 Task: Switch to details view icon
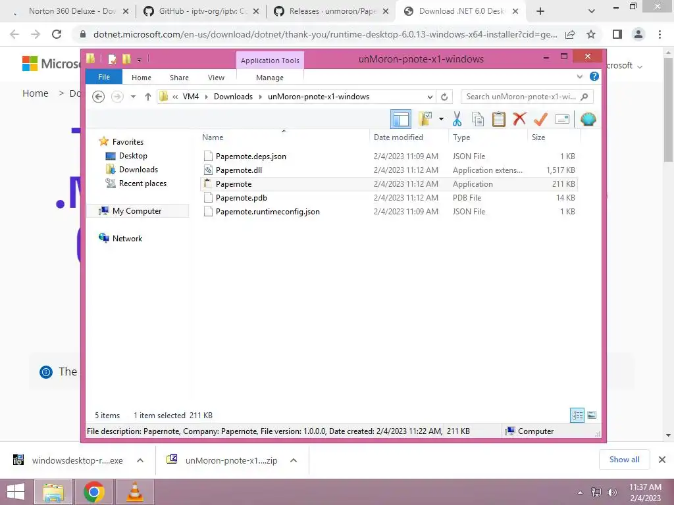click(577, 415)
